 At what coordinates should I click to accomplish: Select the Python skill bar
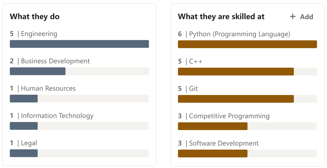pos(247,44)
